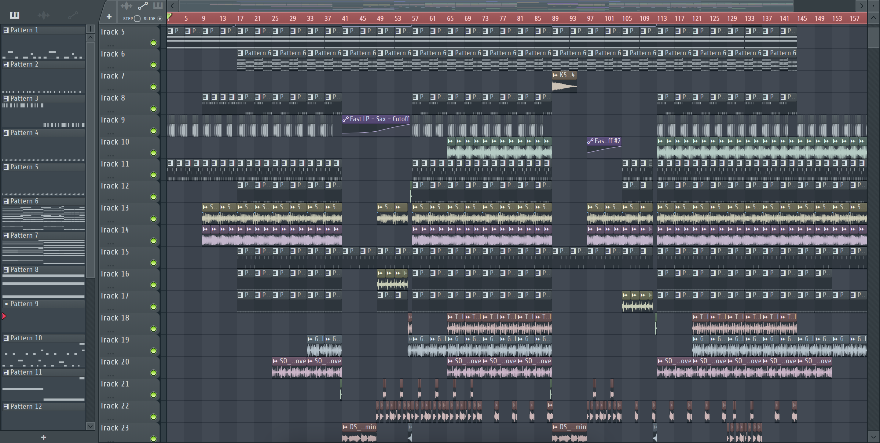The width and height of the screenshot is (880, 443).
Task: Open clip menu of Fast LP - Sax - Cutoff
Action: coord(345,119)
